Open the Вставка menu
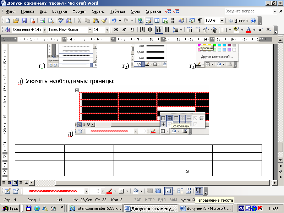The width and height of the screenshot is (284, 213). pos(59,11)
